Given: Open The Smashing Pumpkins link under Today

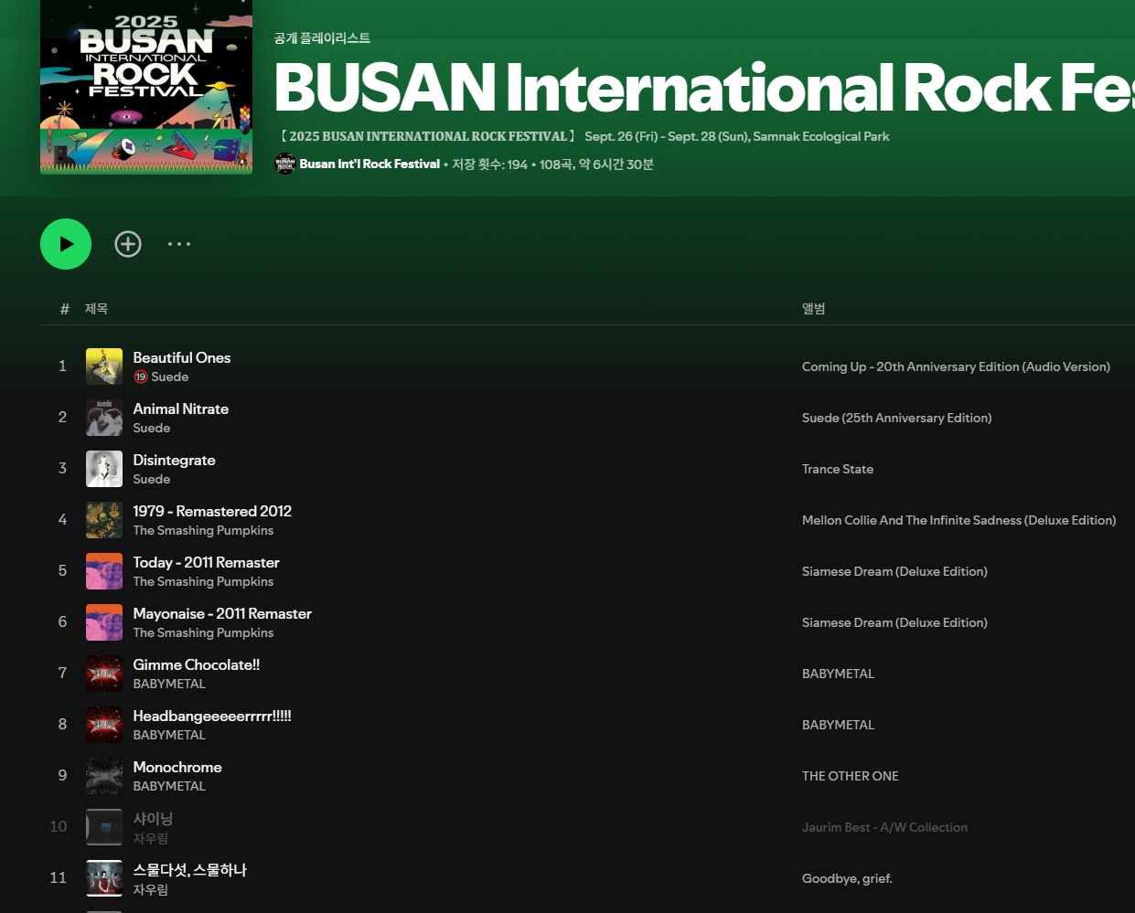Looking at the screenshot, I should 203,582.
